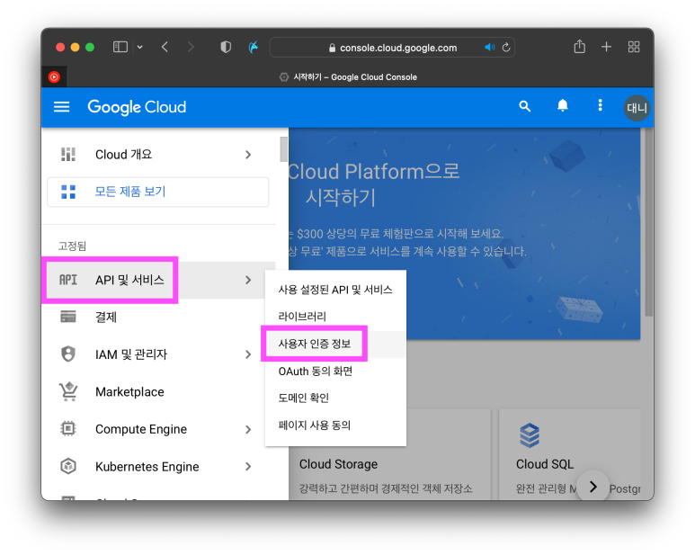Select 도메인 확인 in the submenu
This screenshot has width=695, height=555.
pyautogui.click(x=335, y=398)
